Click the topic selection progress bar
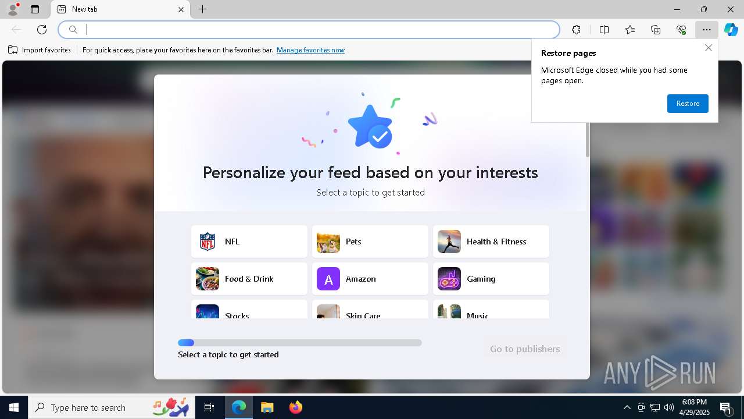This screenshot has height=419, width=744. click(300, 343)
